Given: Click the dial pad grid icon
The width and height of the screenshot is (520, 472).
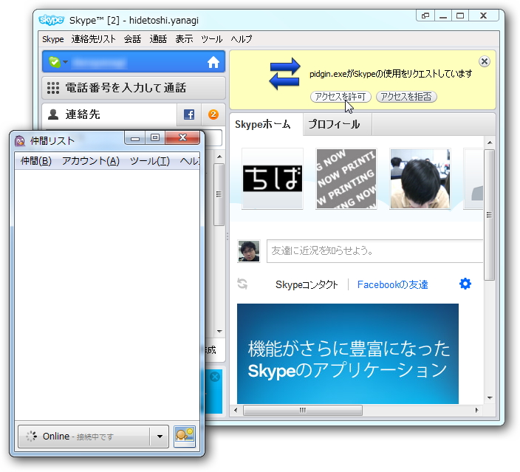Looking at the screenshot, I should (x=53, y=88).
